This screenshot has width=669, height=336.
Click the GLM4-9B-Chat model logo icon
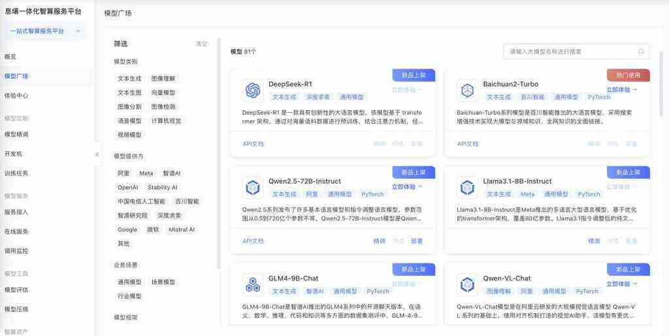click(253, 284)
